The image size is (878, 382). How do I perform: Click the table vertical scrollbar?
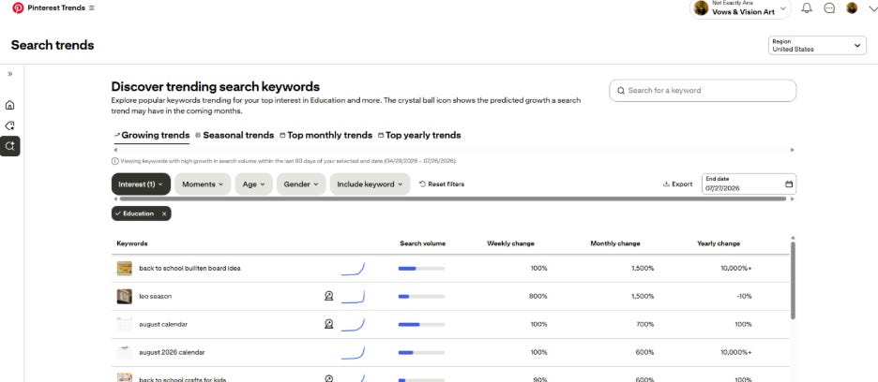coord(793,281)
